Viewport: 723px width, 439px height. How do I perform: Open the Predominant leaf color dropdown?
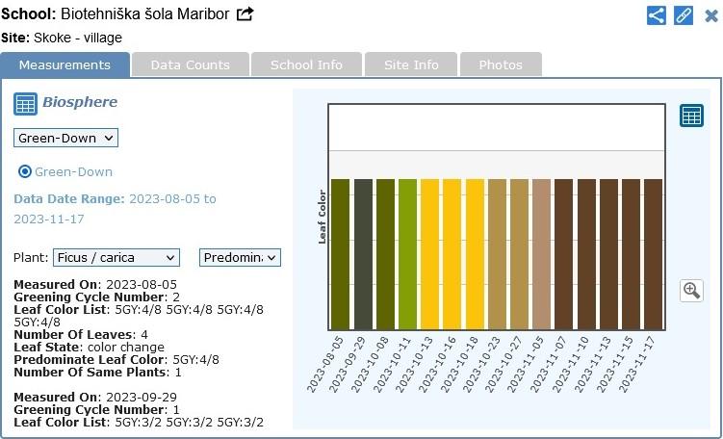point(240,257)
